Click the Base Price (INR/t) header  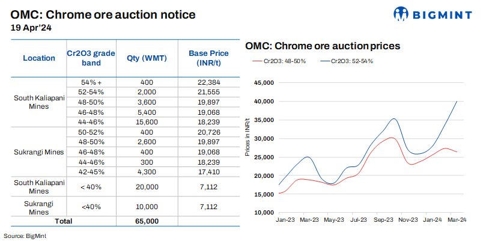[206, 58]
